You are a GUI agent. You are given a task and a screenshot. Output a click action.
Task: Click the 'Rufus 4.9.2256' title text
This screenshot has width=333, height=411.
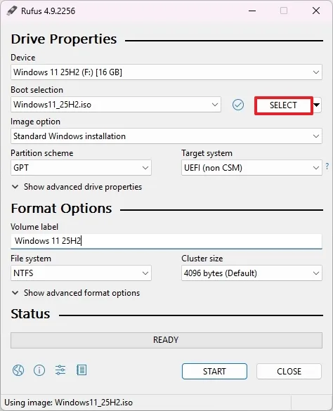click(48, 11)
